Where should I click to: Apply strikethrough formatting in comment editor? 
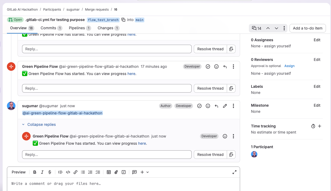[x=50, y=172]
